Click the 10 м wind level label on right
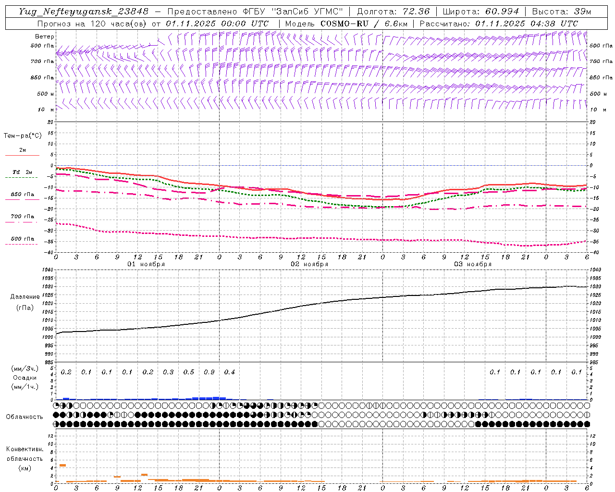The height and width of the screenshot is (492, 615). [x=598, y=110]
